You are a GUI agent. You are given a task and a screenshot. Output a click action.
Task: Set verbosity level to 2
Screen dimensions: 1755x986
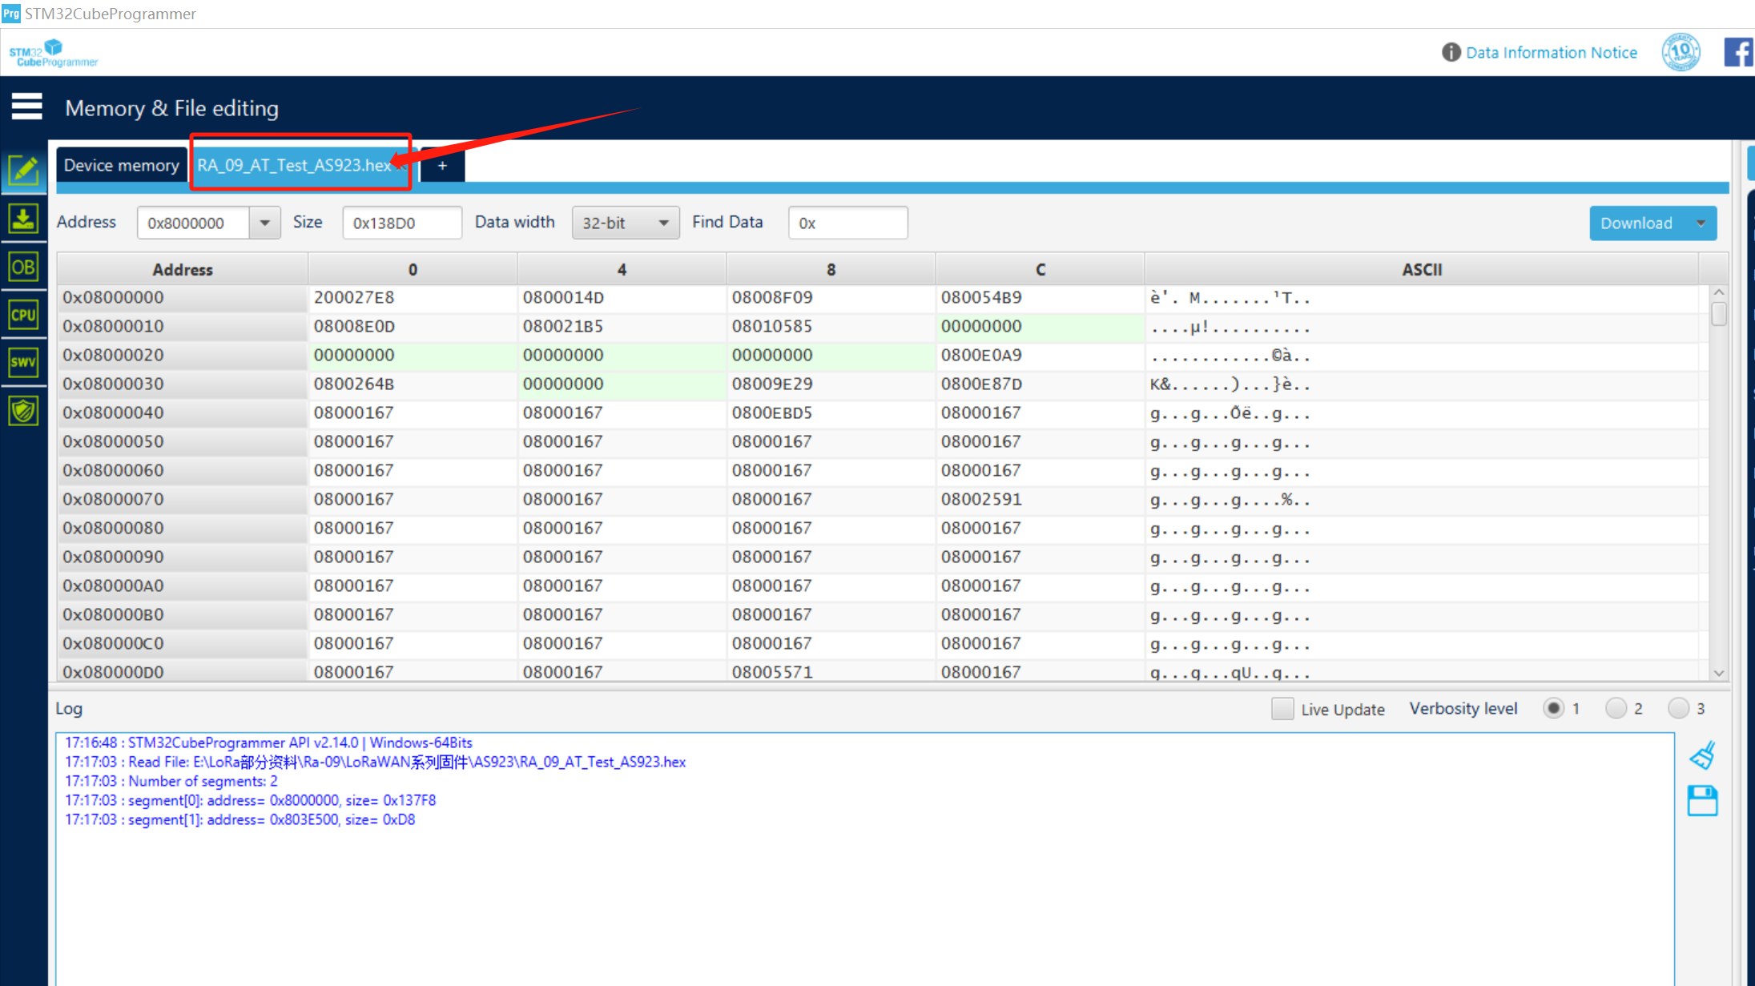coord(1616,708)
